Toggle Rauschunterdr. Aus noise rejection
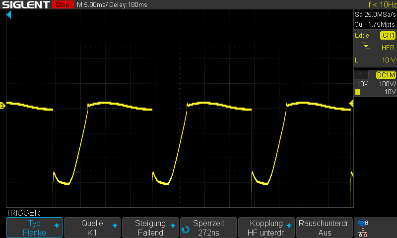The image size is (397, 238). click(x=325, y=228)
